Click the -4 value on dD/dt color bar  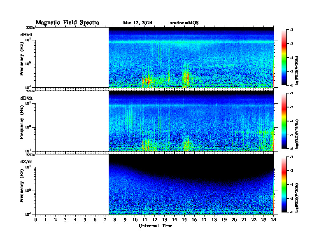click(291, 121)
